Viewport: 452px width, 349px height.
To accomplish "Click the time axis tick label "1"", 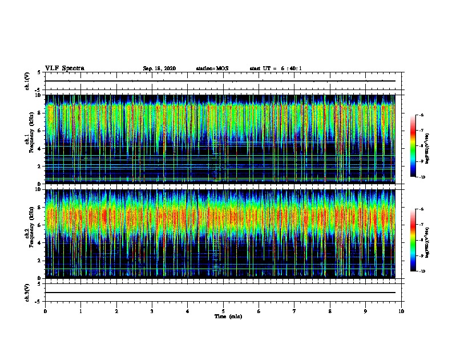I will tap(80, 311).
